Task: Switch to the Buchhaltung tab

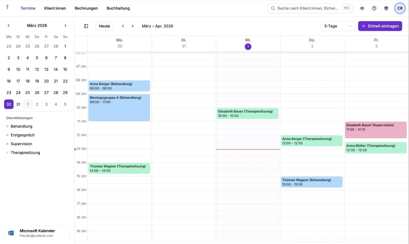Action: pos(118,8)
